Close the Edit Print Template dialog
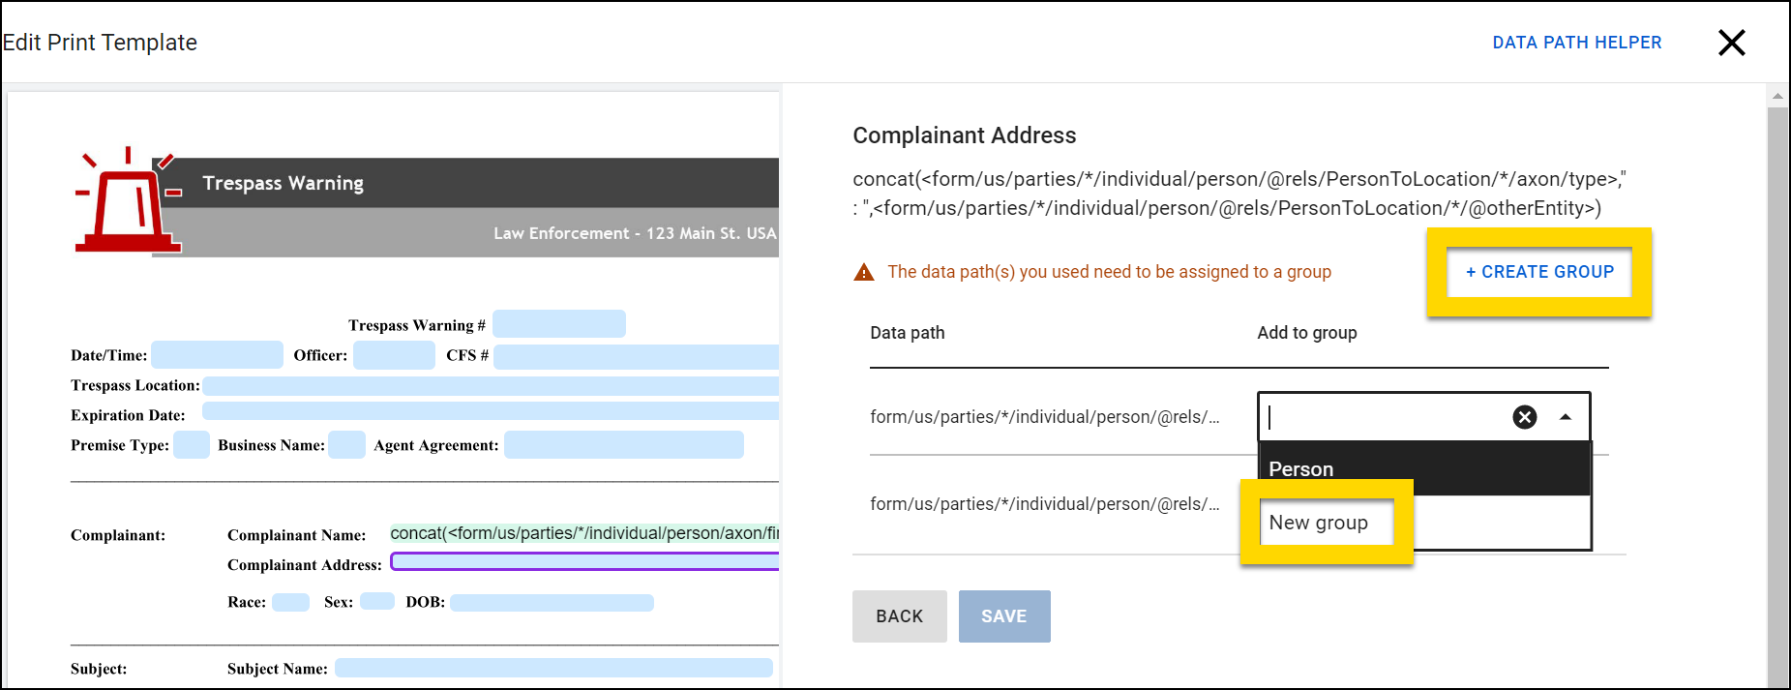 pyautogui.click(x=1731, y=43)
